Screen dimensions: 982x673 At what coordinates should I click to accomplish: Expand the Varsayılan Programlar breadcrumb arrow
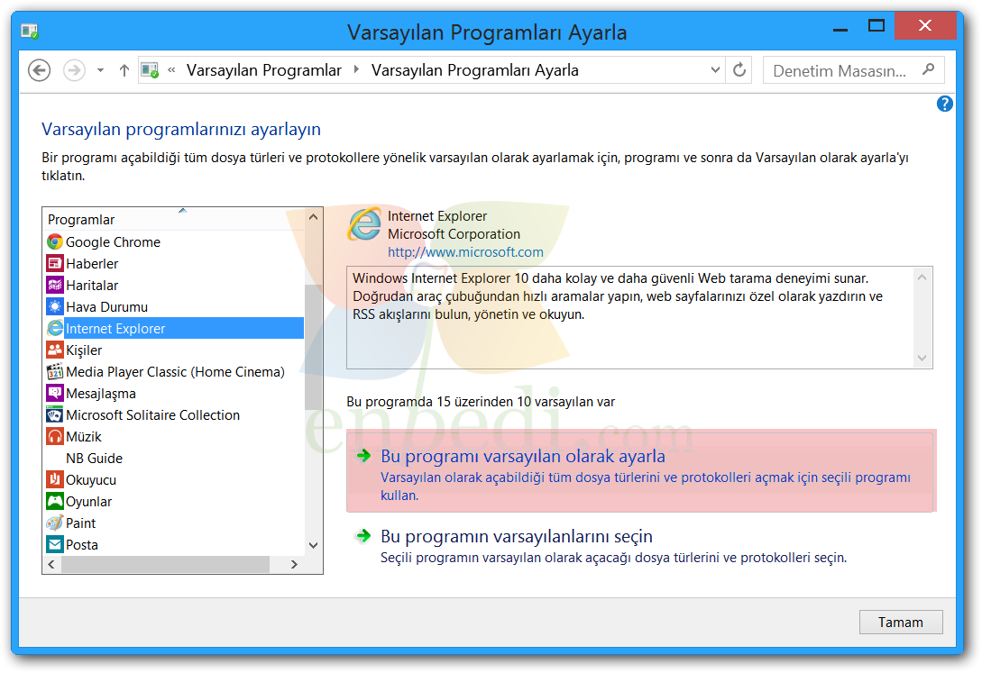click(356, 69)
